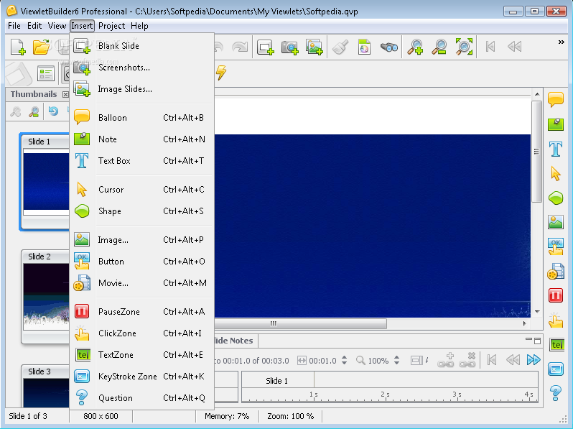The image size is (573, 429).
Task: Click the thumbnails refresh arrow icon
Action: (x=53, y=111)
